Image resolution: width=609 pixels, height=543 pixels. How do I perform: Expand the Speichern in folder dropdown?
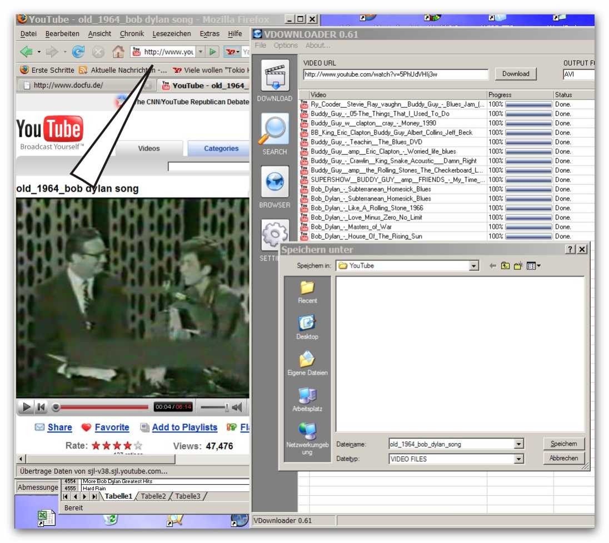coord(473,266)
